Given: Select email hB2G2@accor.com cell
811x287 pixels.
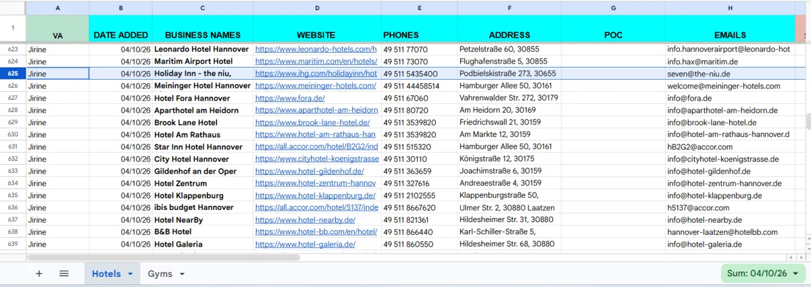Looking at the screenshot, I should coord(730,147).
